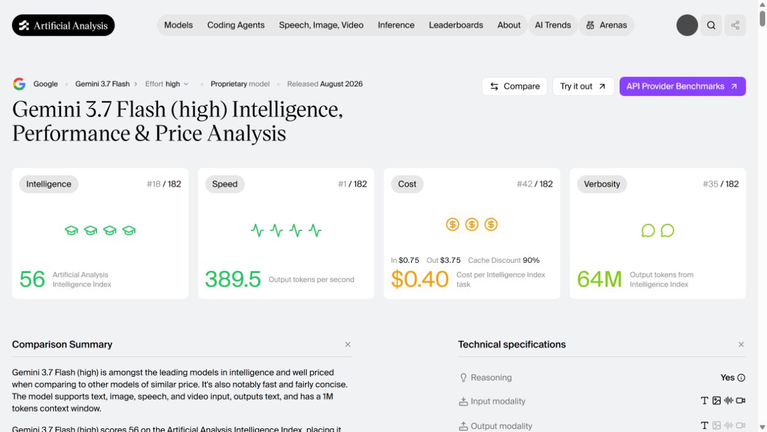Go to AI Trends page
The image size is (767, 432).
(x=553, y=25)
